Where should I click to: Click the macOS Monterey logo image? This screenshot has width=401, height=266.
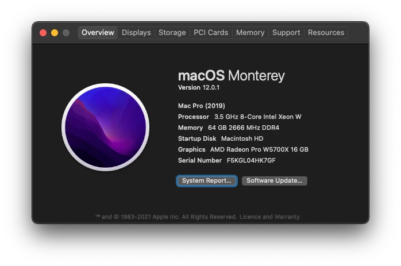point(105,127)
